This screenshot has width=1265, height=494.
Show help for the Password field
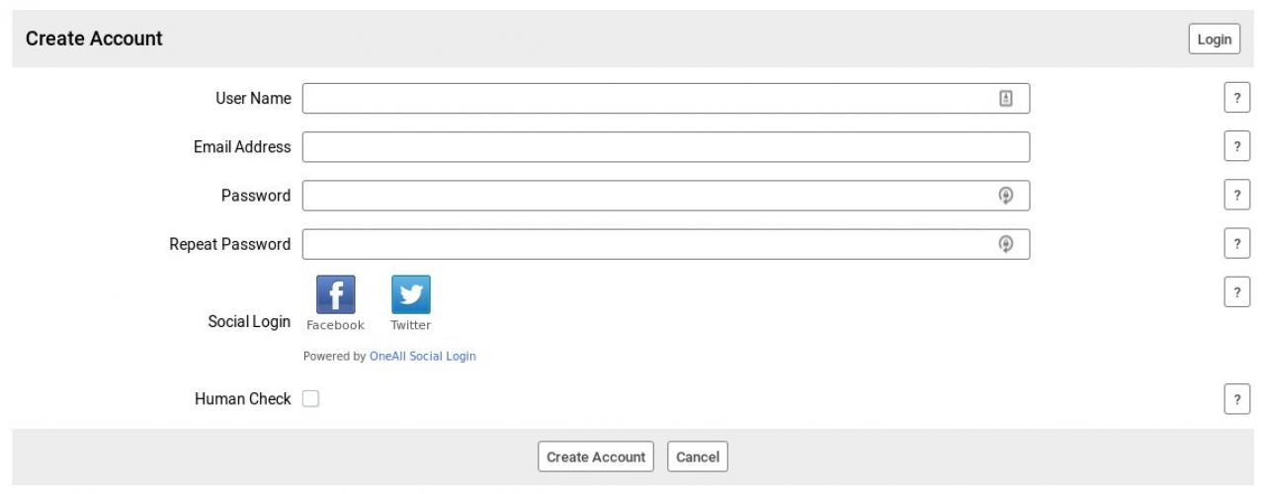(1236, 195)
